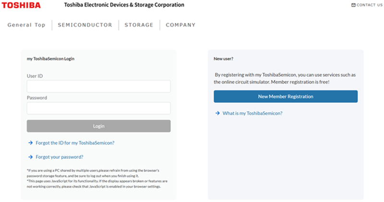Viewport: 384px width, 202px height.
Task: Click arrow icon beside What is my ToshibaSemicon
Action: tap(217, 113)
